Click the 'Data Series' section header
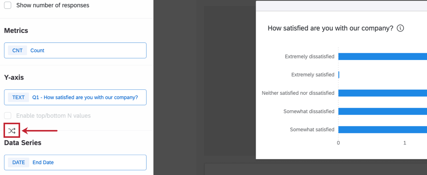Viewport: 427px width, 175px height. pos(23,143)
